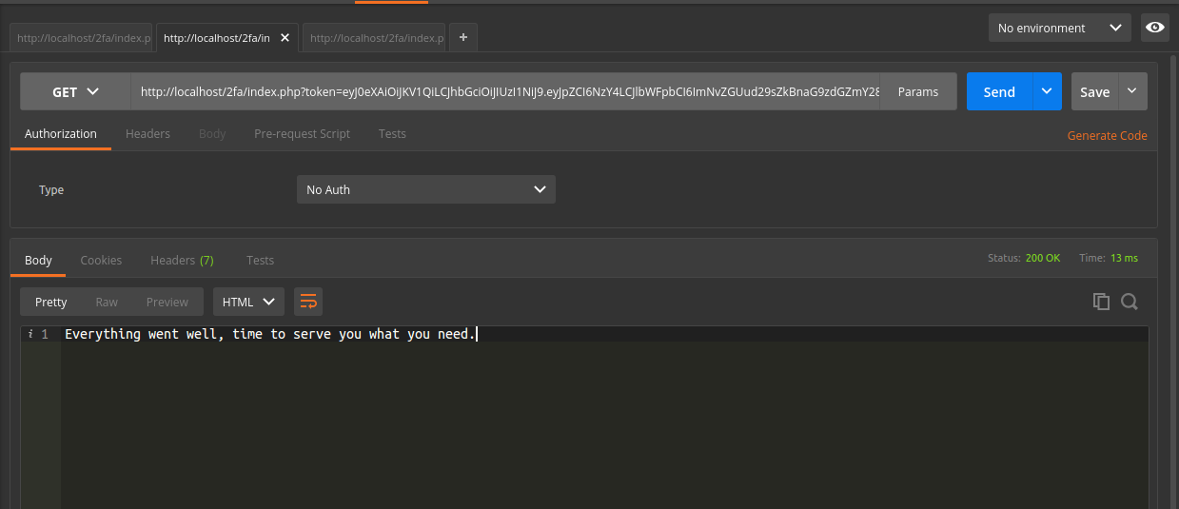Select the Pretty view mode
1179x509 pixels.
point(51,302)
